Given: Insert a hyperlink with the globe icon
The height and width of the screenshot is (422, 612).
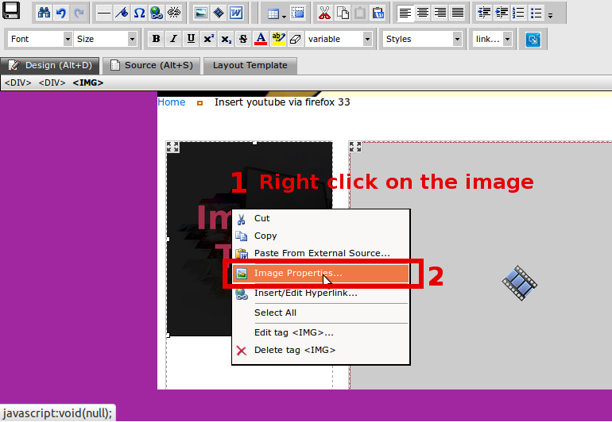Looking at the screenshot, I should click(x=156, y=13).
